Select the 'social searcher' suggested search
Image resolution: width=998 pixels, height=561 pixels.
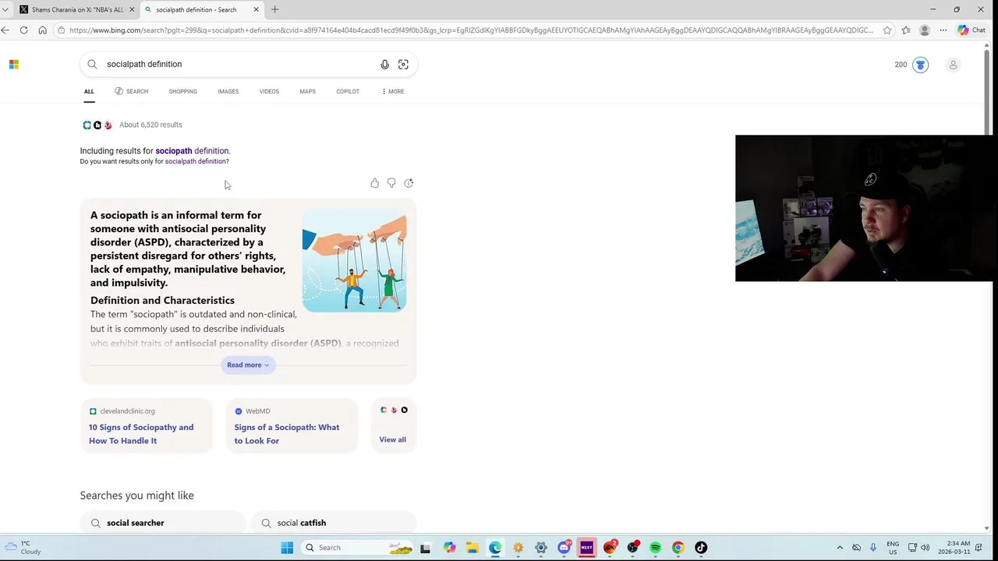(162, 523)
